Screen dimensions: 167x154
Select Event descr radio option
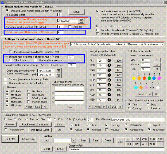(148, 108)
